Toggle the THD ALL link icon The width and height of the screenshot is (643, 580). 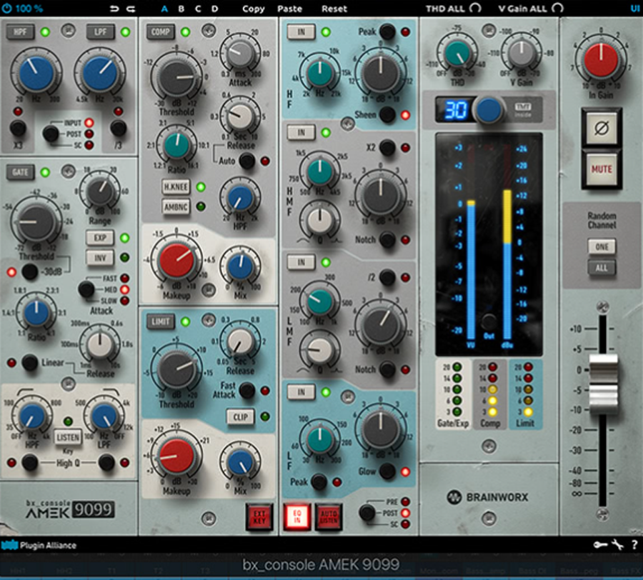pyautogui.click(x=475, y=8)
